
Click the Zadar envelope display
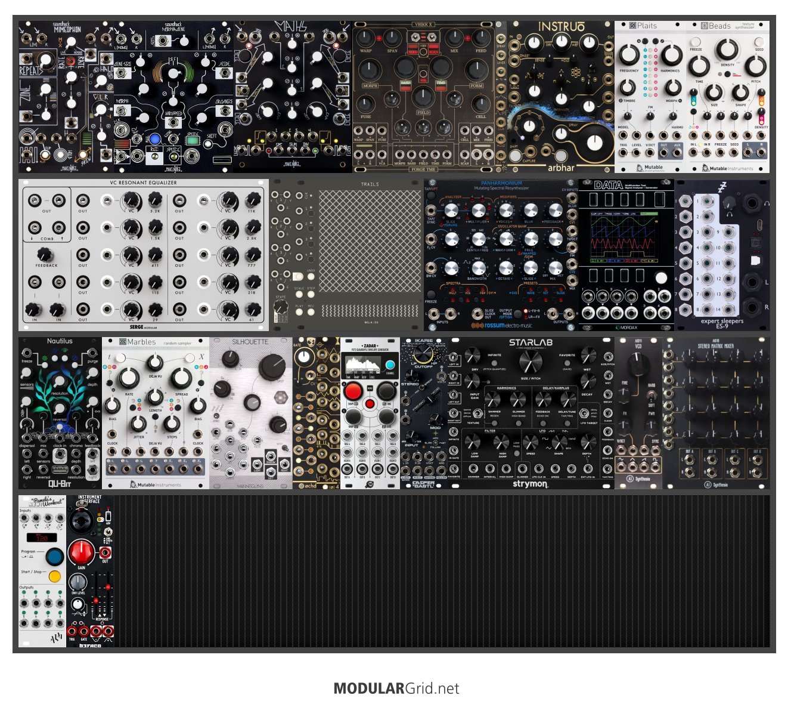(362, 365)
